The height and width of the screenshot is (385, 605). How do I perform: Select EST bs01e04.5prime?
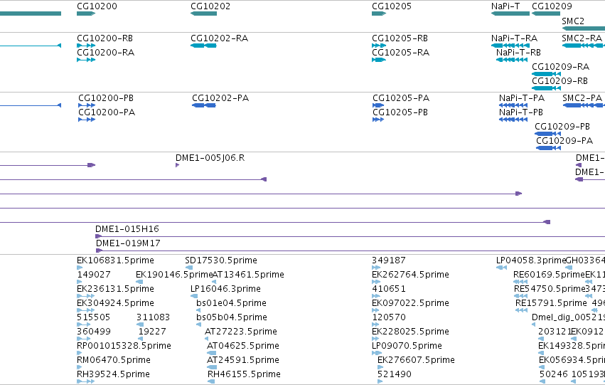coord(198,310)
